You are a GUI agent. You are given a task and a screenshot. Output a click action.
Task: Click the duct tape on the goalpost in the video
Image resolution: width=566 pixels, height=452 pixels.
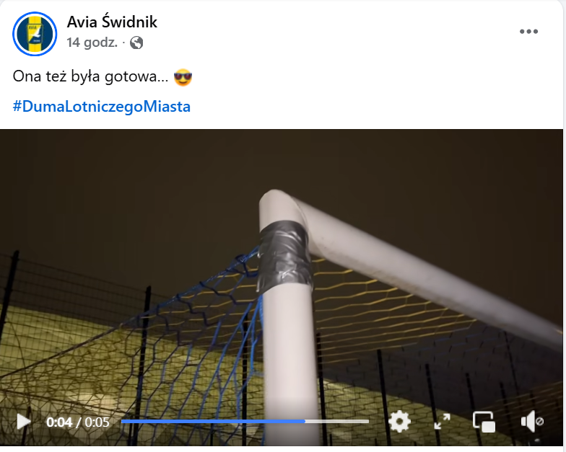pyautogui.click(x=284, y=256)
